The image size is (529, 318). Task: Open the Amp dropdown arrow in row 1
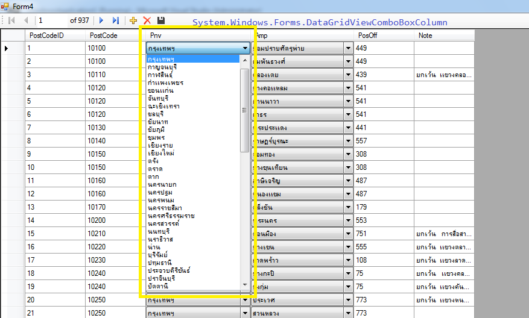(348, 48)
